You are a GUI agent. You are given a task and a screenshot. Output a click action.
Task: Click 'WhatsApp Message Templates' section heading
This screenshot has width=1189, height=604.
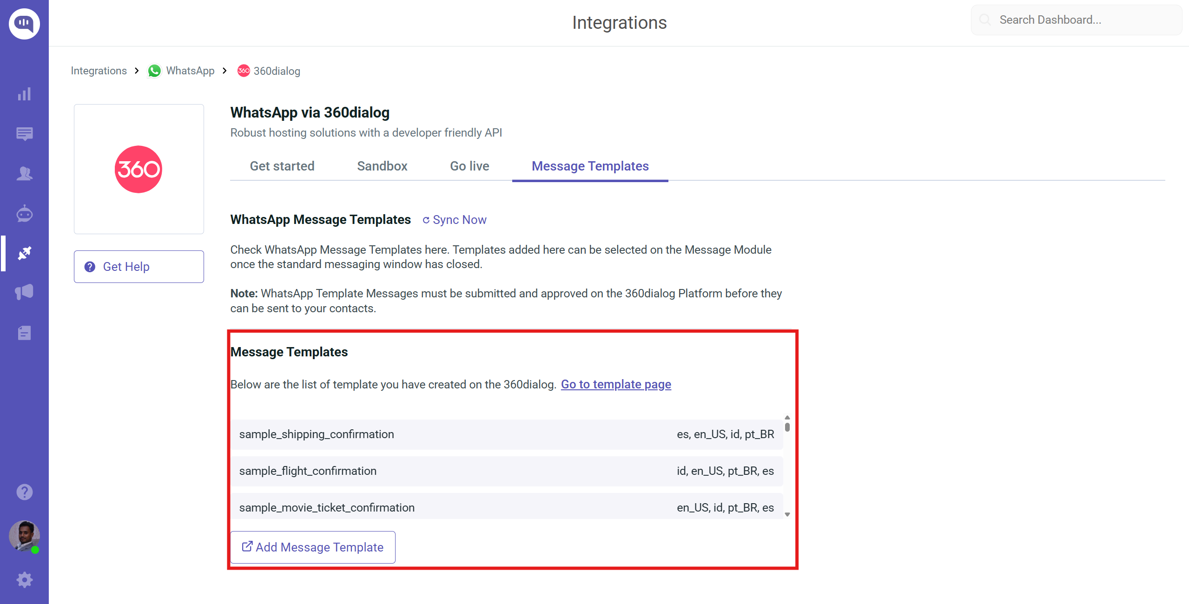coord(321,220)
